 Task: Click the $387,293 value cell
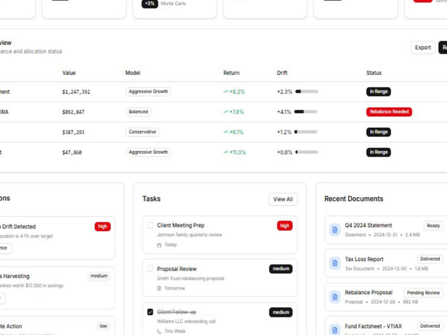click(x=73, y=132)
